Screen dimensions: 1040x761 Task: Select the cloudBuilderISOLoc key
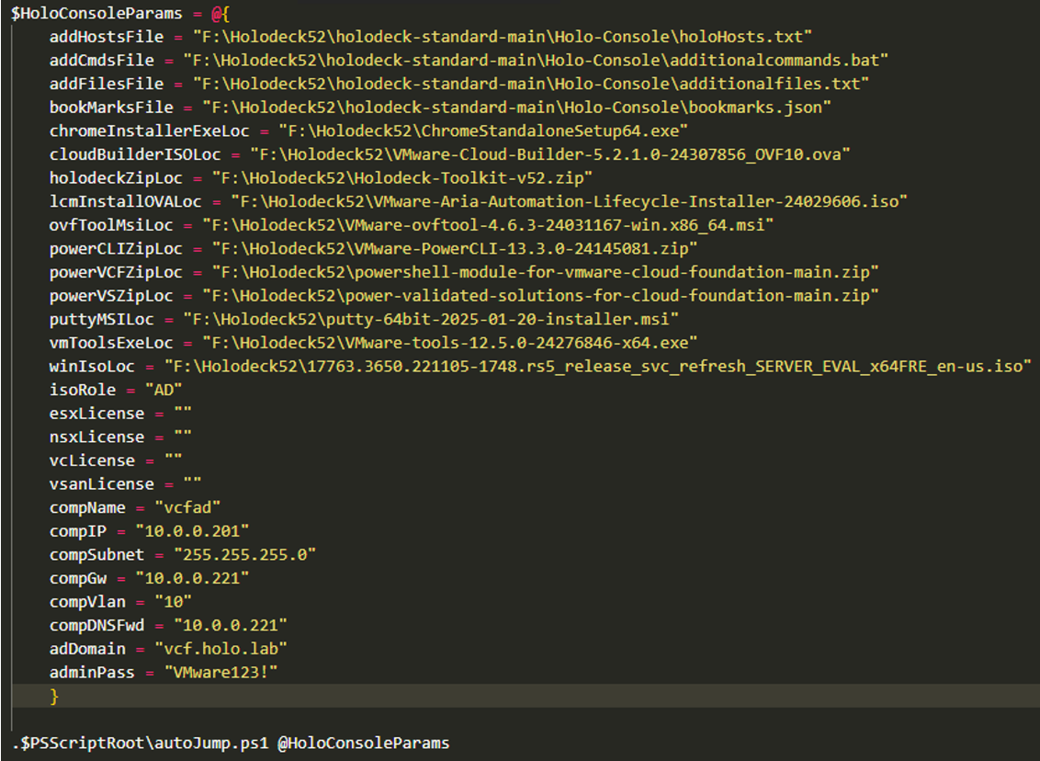click(x=135, y=154)
